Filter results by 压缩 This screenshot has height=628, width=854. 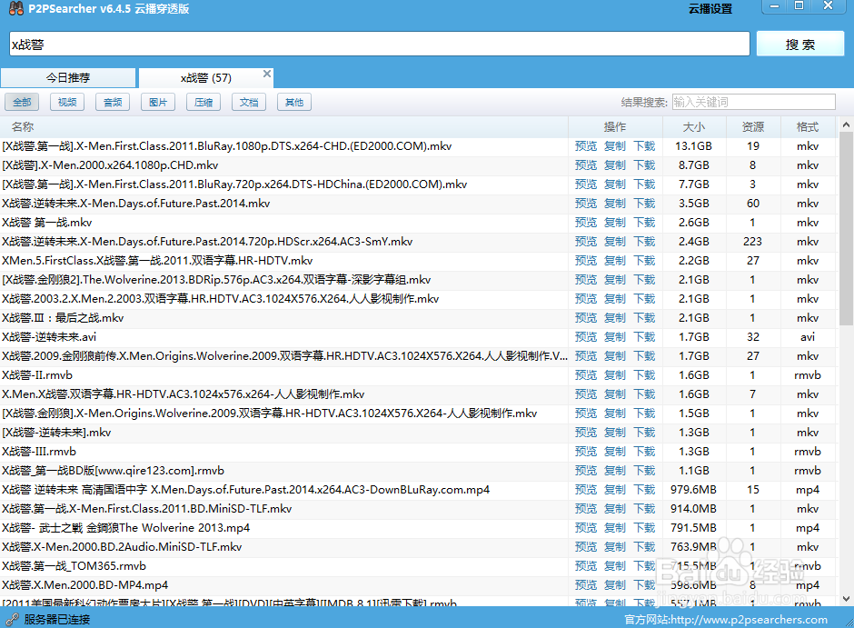pyautogui.click(x=204, y=102)
